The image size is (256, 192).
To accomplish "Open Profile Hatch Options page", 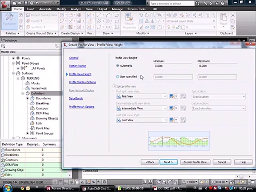I will click(x=82, y=107).
